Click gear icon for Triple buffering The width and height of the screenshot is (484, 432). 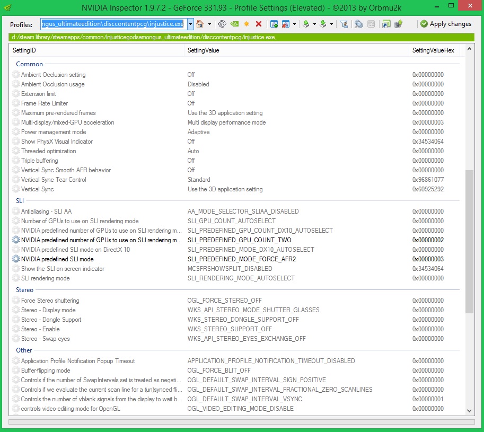pos(16,161)
